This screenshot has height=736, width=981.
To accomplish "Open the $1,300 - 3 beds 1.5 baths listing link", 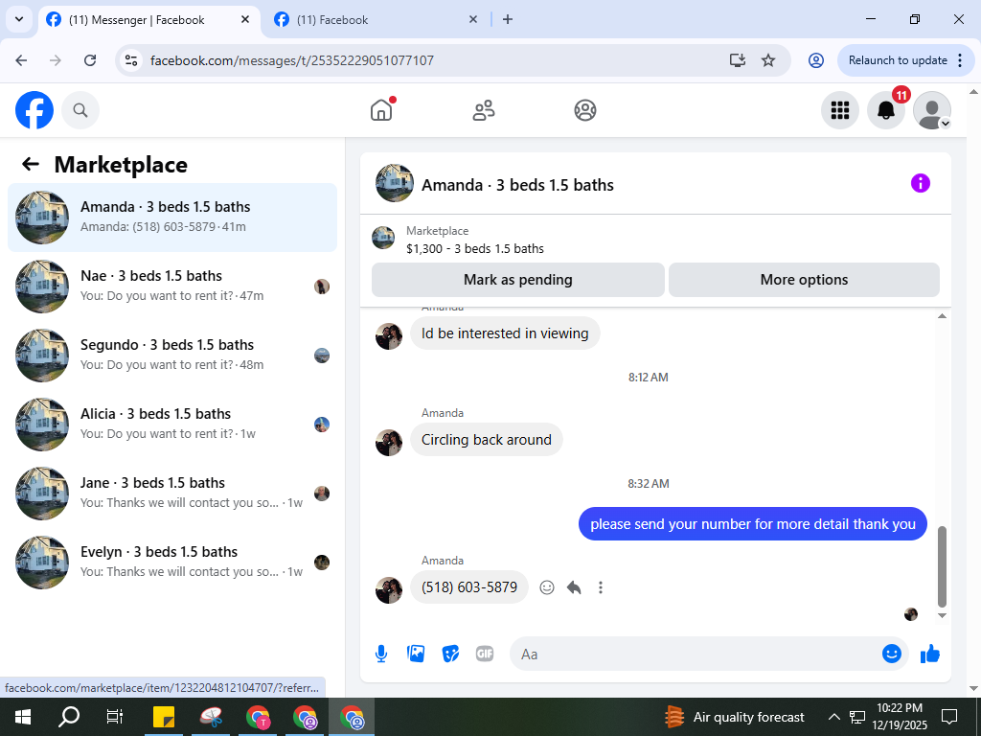I will pyautogui.click(x=475, y=248).
